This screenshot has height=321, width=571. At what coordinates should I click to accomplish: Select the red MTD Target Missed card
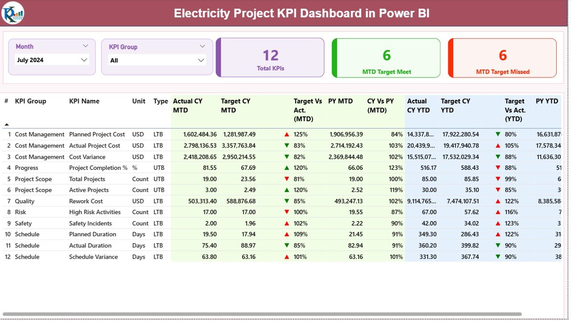pyautogui.click(x=502, y=58)
